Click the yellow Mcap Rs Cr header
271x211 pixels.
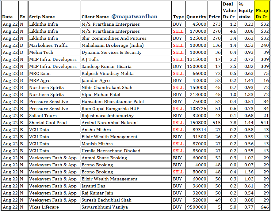[x=262, y=10]
